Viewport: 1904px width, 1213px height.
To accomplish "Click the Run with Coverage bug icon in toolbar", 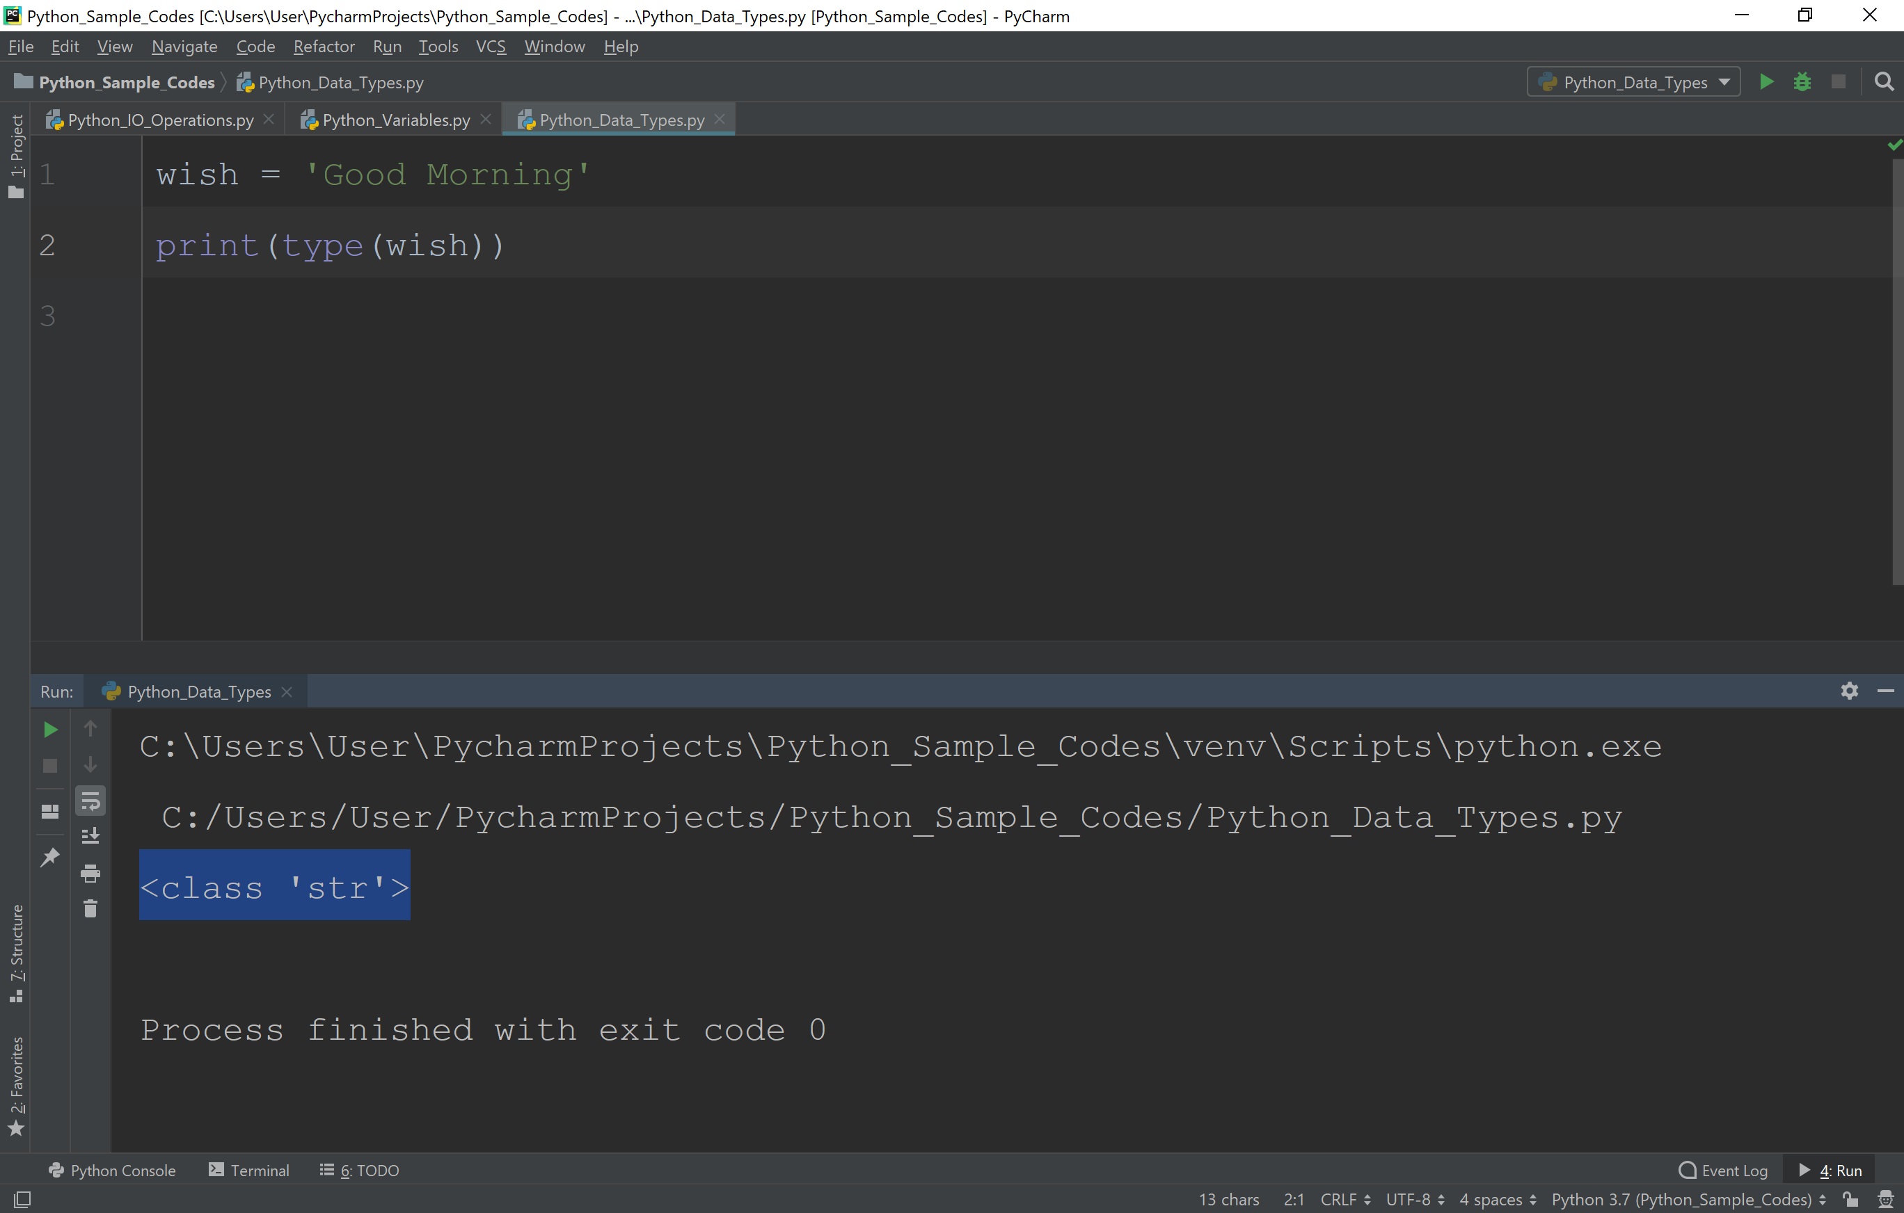I will click(1803, 81).
